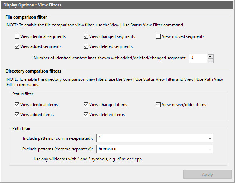Uncheck View changed segments

pos(86,36)
